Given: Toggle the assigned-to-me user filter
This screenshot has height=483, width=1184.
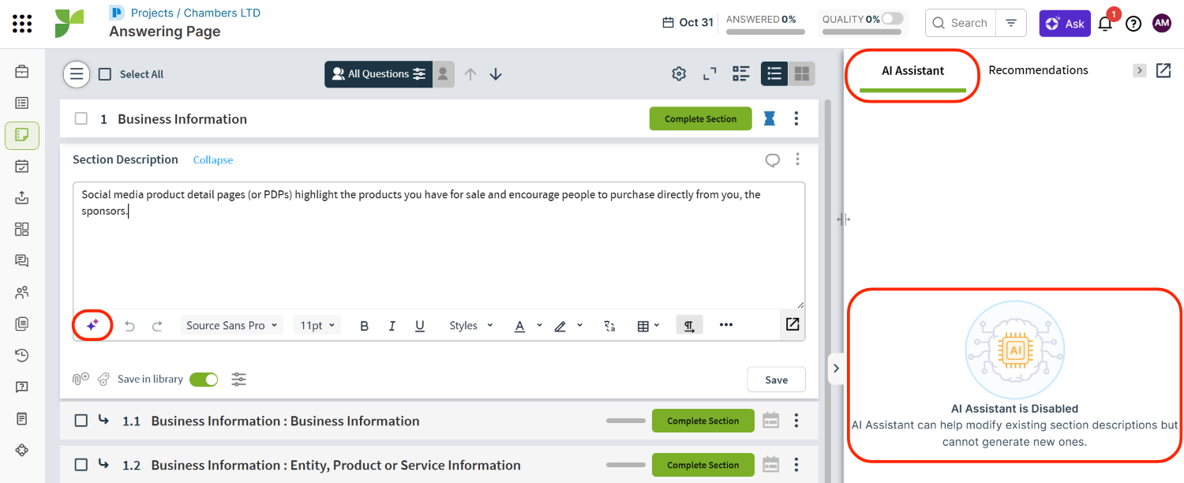Looking at the screenshot, I should click(x=444, y=74).
